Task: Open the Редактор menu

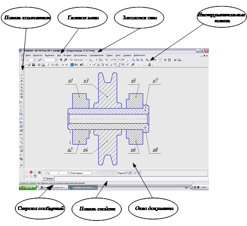Action: (38, 55)
